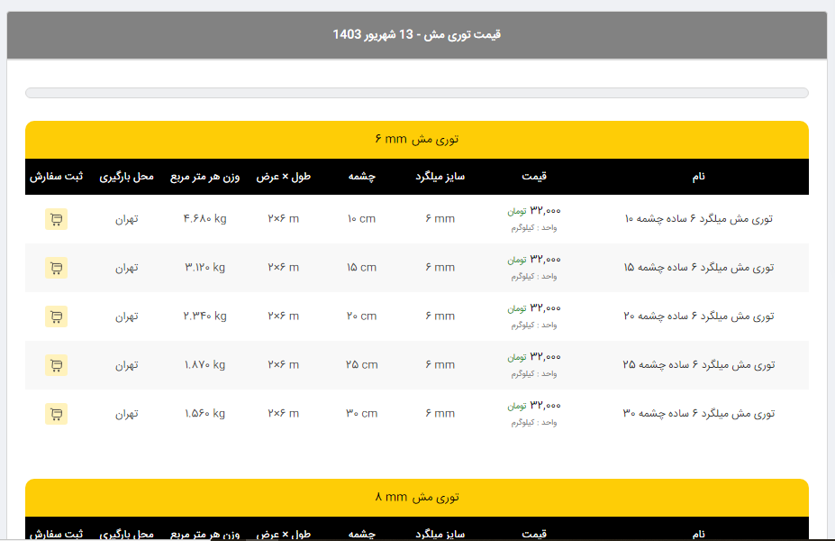The height and width of the screenshot is (541, 835).
Task: Open توری مش میلگرد 6 ساده چشمه 25
Action: [698, 365]
